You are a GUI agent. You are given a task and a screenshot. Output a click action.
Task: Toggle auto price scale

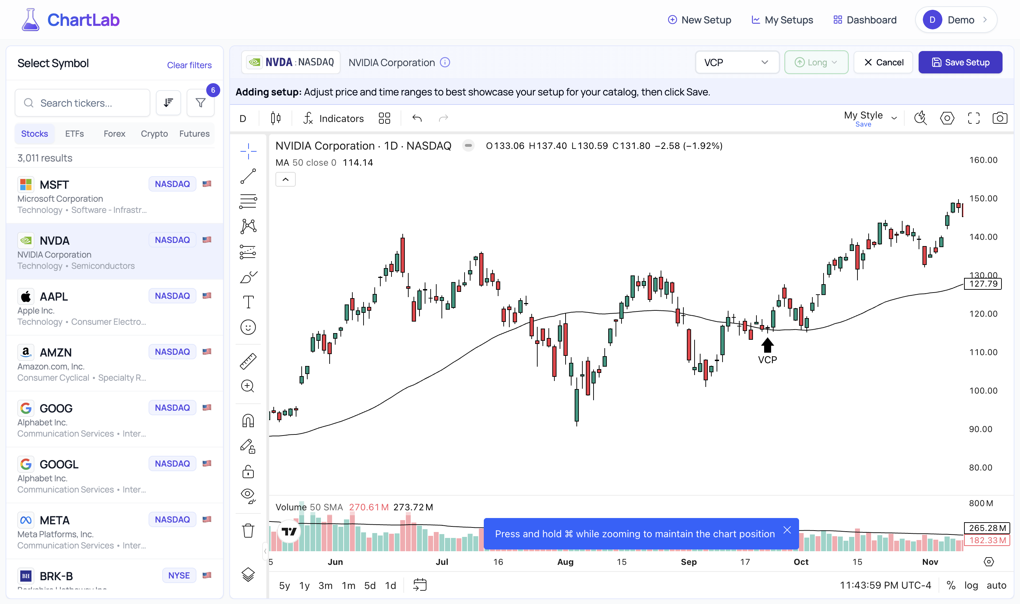996,585
